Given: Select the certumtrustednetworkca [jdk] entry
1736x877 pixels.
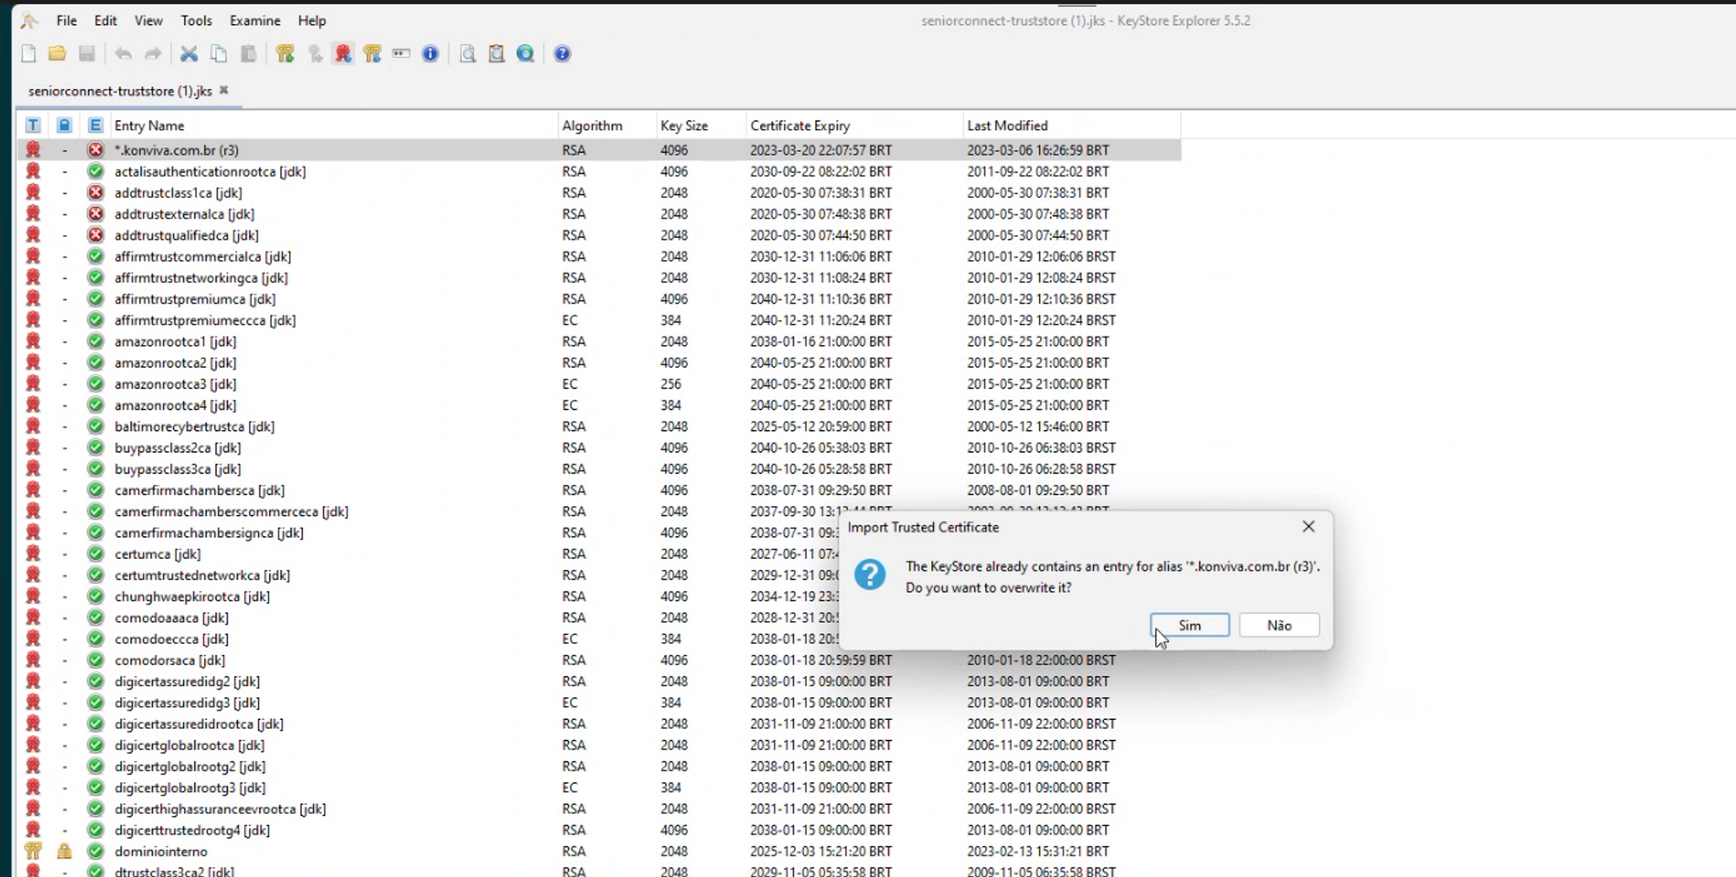Looking at the screenshot, I should 202,575.
